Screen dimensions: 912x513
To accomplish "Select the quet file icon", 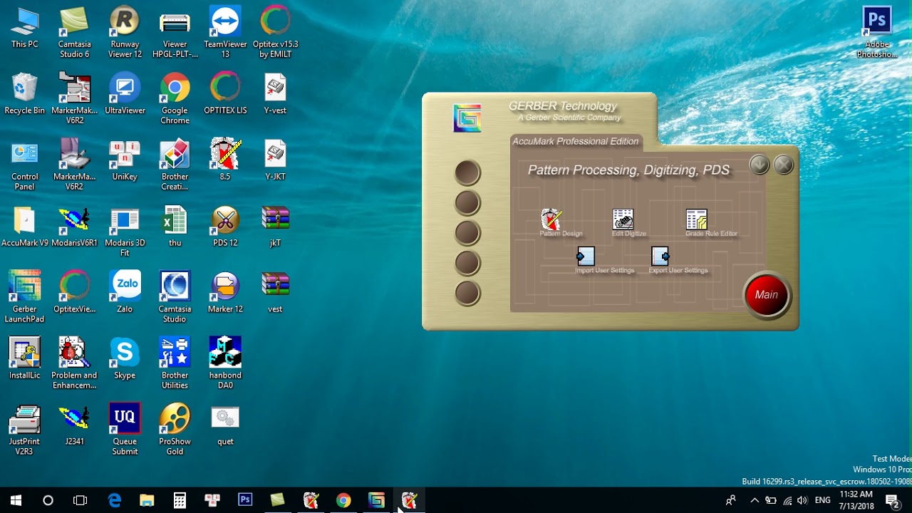I will 225,425.
